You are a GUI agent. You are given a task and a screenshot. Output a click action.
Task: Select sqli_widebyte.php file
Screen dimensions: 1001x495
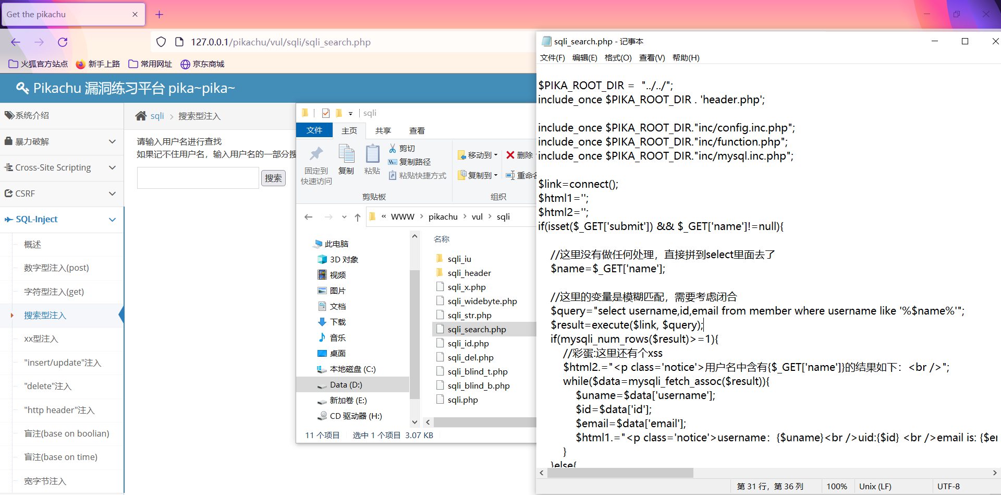482,301
